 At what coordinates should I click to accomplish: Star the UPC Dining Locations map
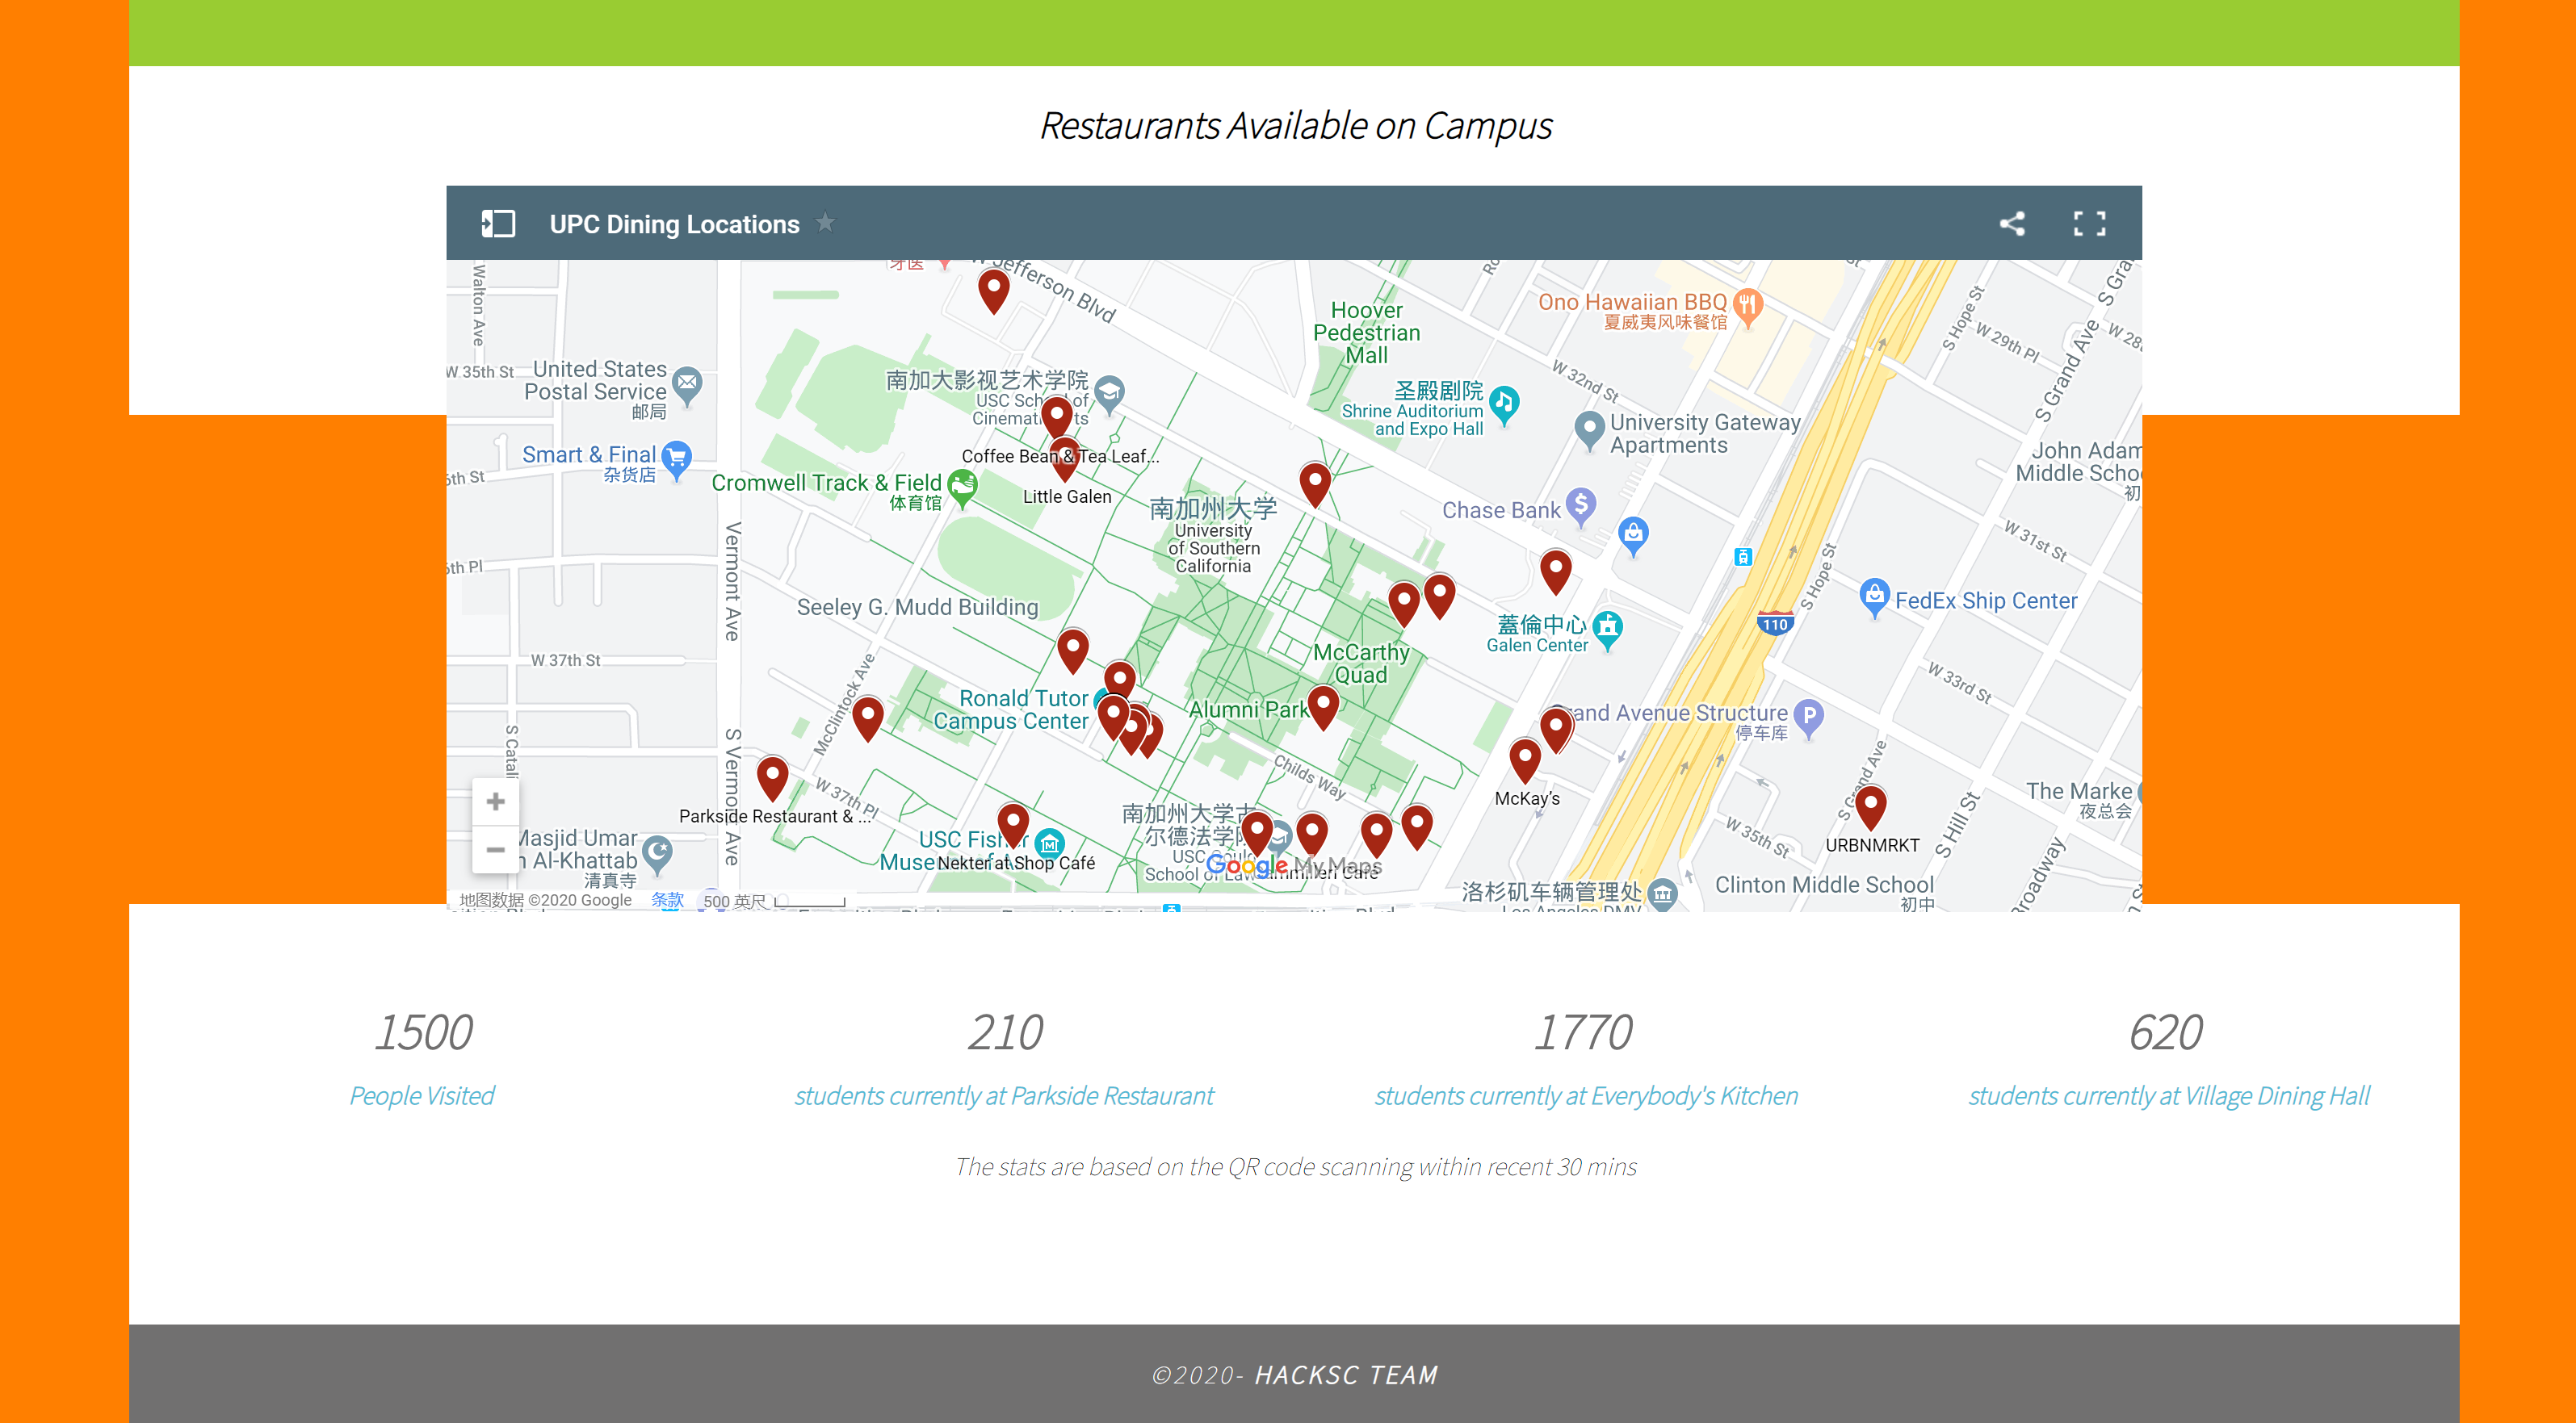pyautogui.click(x=825, y=223)
